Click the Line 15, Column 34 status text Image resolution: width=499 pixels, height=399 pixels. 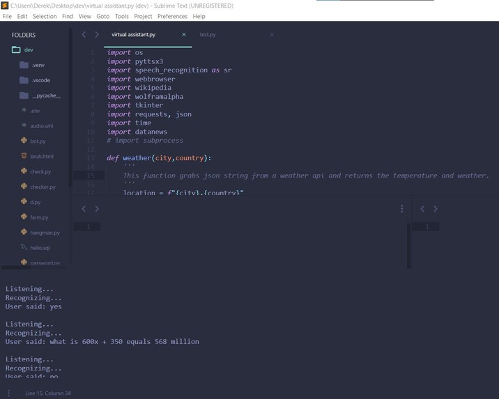click(x=48, y=393)
